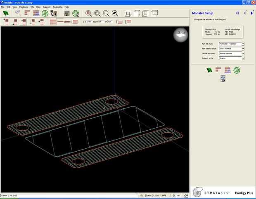Open the Toolpaths menu
256x199 pixels.
(57, 7)
